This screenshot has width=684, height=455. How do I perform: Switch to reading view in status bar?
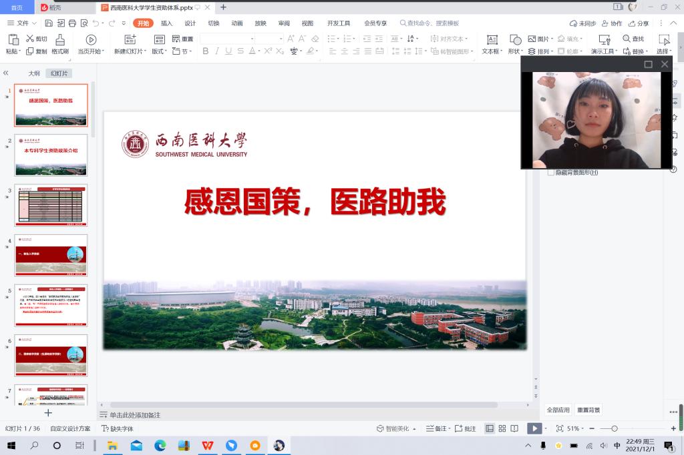click(514, 428)
